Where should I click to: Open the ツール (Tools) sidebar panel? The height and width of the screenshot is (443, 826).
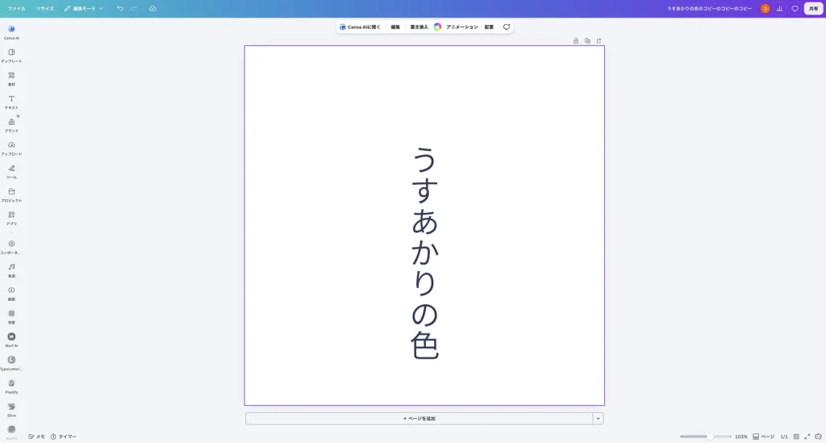tap(11, 171)
